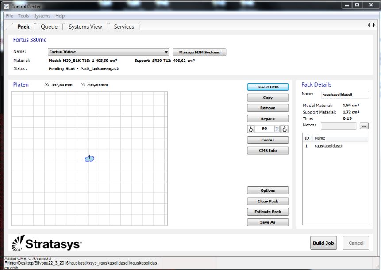Viewport: 381px width, 270px height.
Task: Select the blue part 1 on platen
Action: (x=89, y=158)
